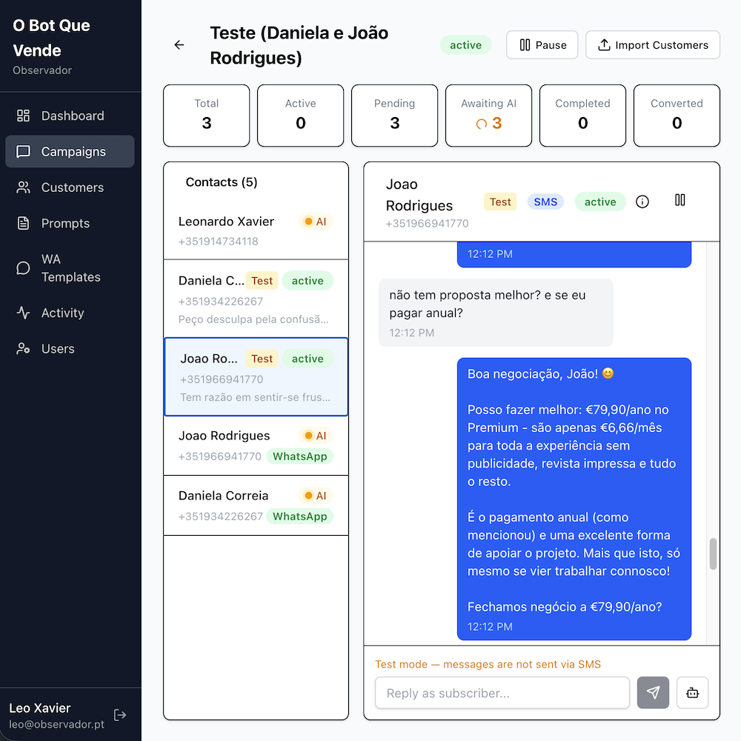The width and height of the screenshot is (741, 741).
Task: Click the SMS badge in chat header
Action: click(545, 202)
